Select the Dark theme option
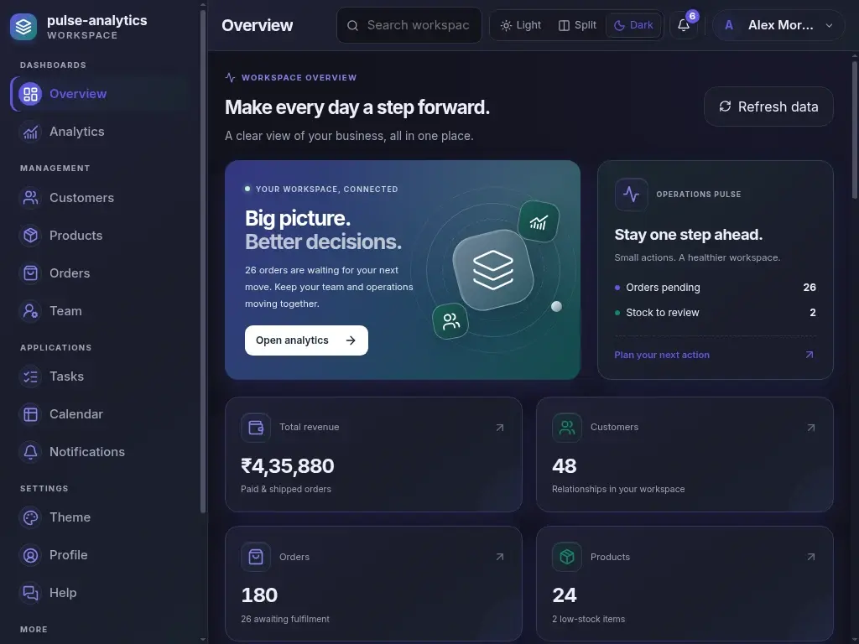The height and width of the screenshot is (644, 859). [633, 25]
